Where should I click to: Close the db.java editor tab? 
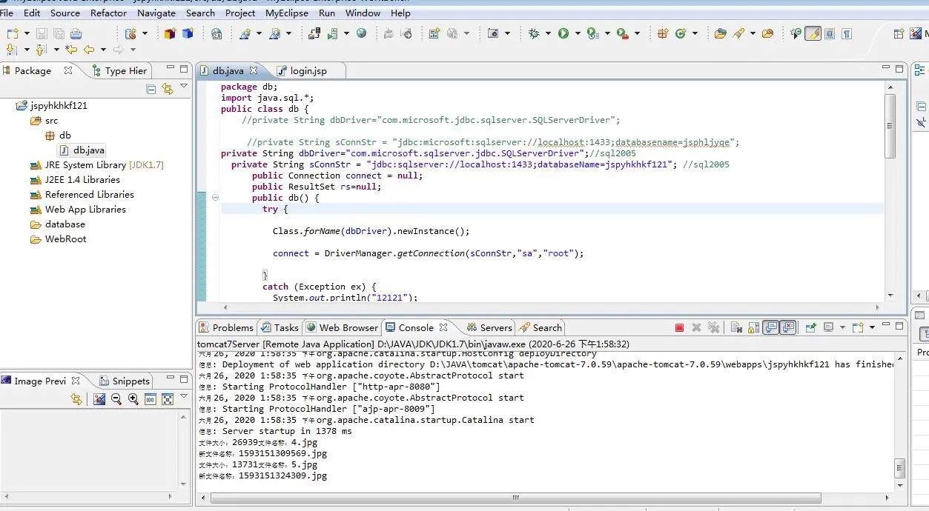[x=254, y=70]
